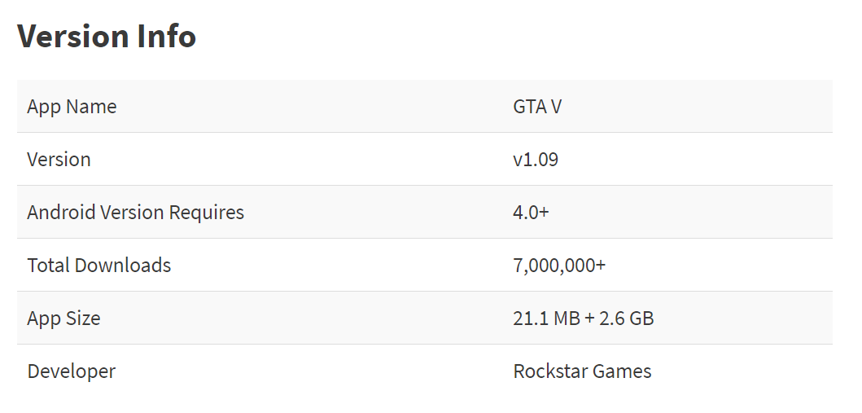The width and height of the screenshot is (862, 413).
Task: Click the GTA V app name value
Action: 537,107
